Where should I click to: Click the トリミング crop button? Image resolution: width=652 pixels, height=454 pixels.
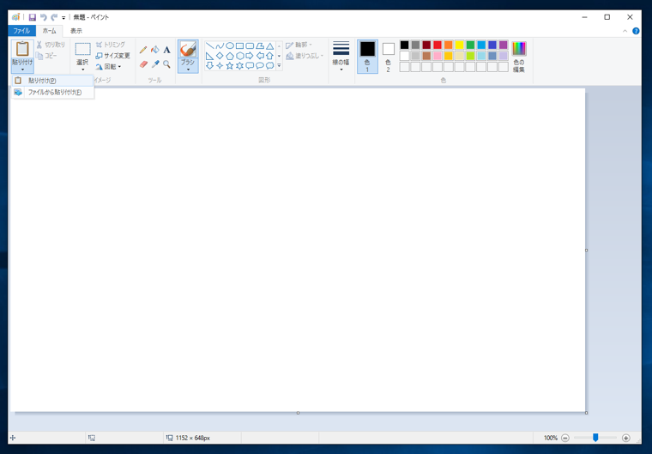[x=111, y=45]
